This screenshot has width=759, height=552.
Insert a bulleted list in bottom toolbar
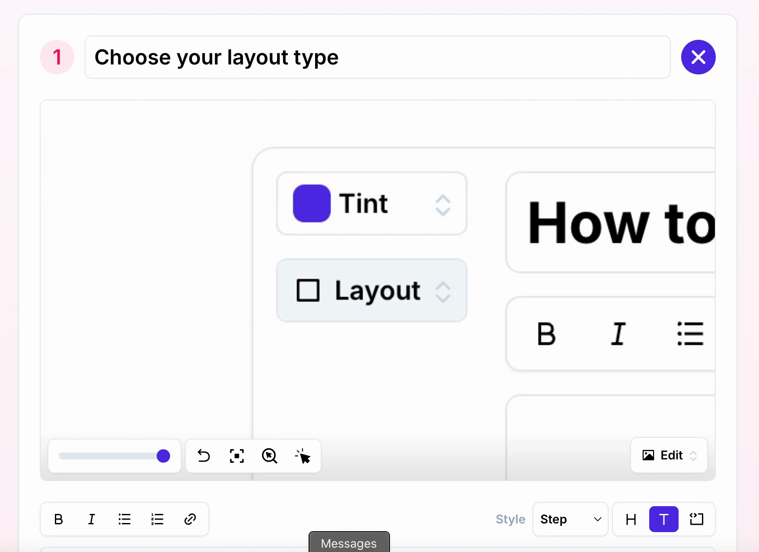point(124,519)
